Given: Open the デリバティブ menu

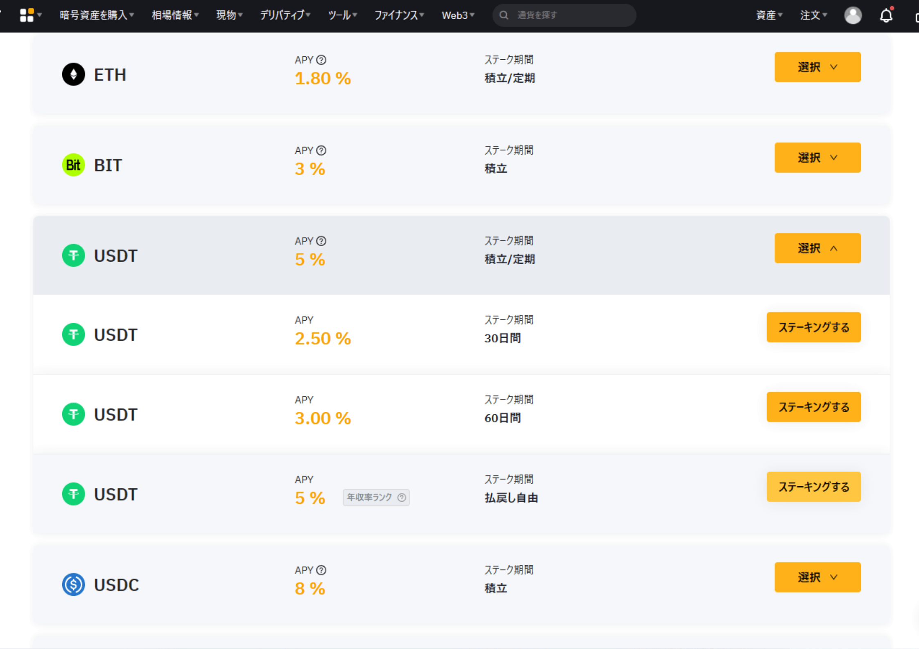Looking at the screenshot, I should (x=285, y=15).
